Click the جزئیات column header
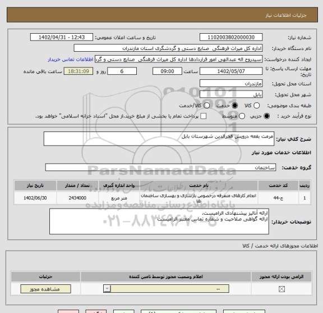 coord(45,276)
